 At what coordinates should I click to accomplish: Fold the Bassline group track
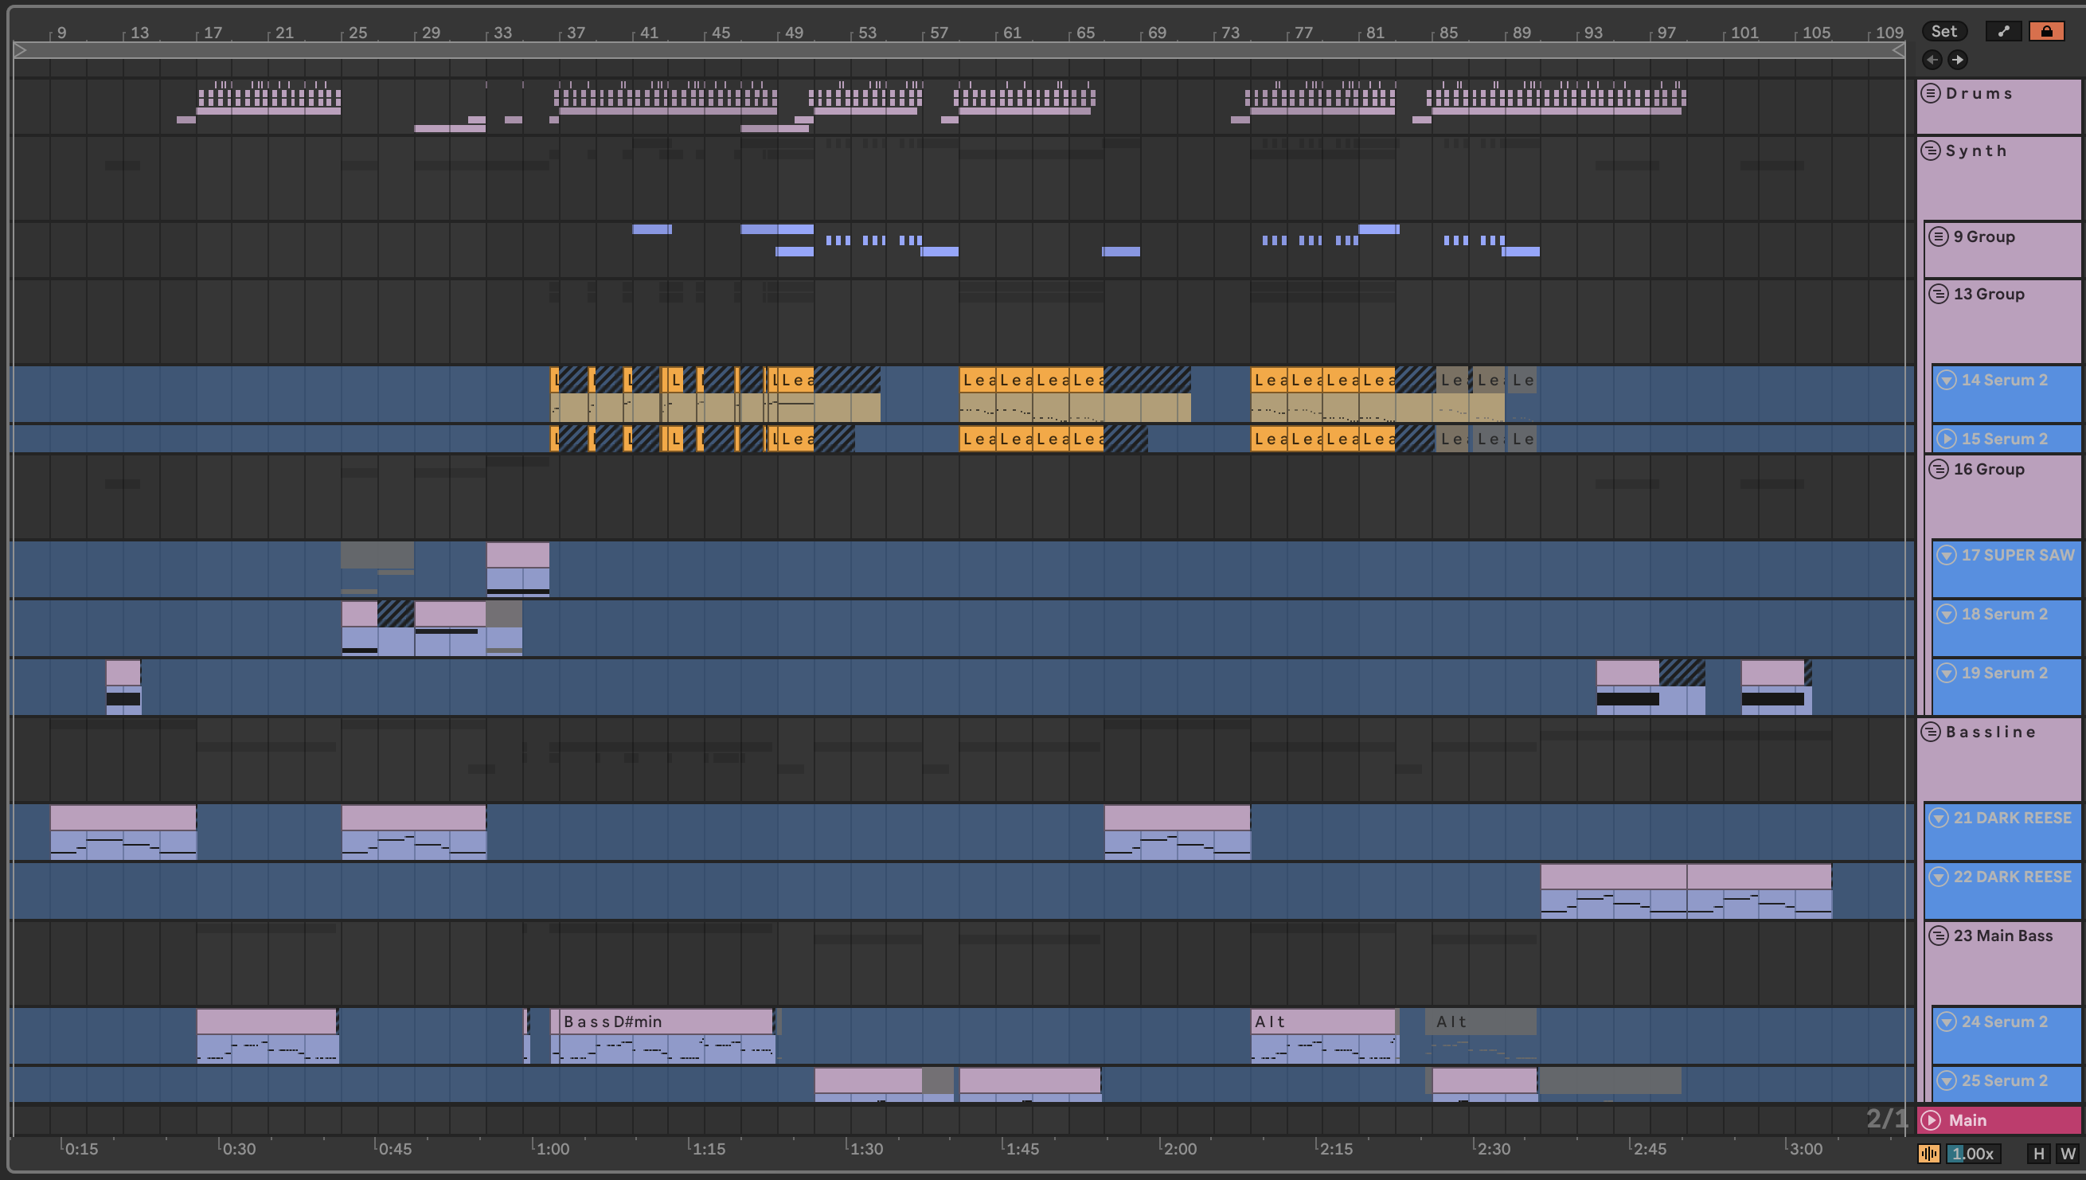click(1932, 732)
